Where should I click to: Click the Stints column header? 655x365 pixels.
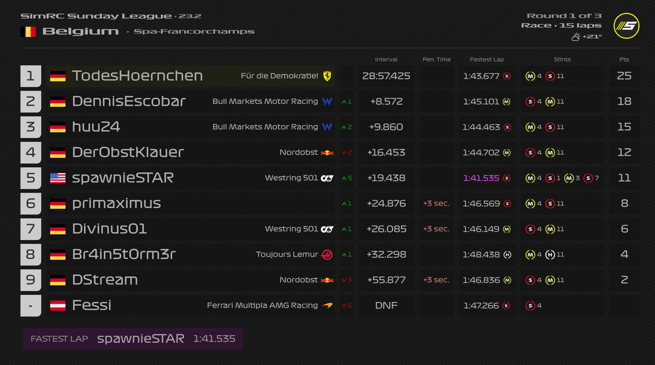coord(562,59)
